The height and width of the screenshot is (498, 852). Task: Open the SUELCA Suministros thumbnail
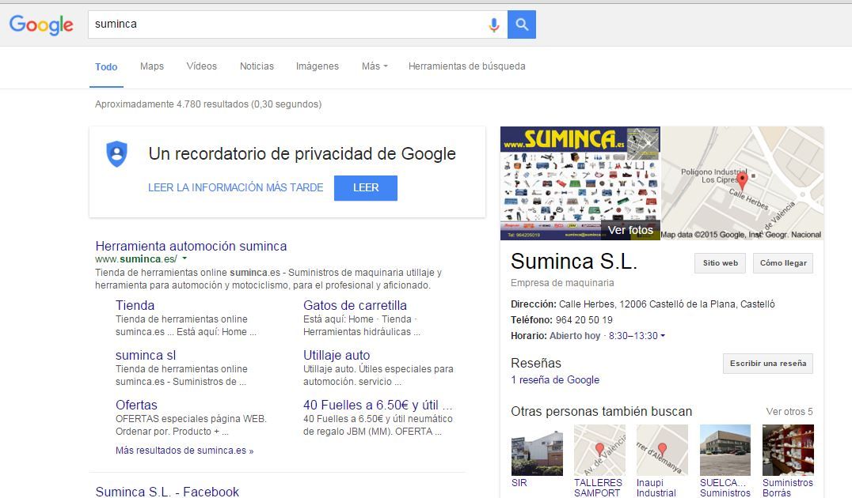point(725,451)
